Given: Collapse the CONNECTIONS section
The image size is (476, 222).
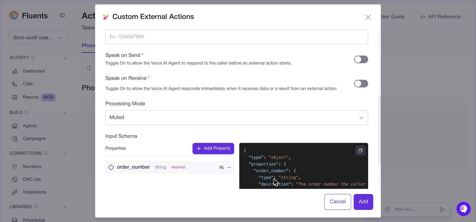Looking at the screenshot, I should click(x=65, y=154).
